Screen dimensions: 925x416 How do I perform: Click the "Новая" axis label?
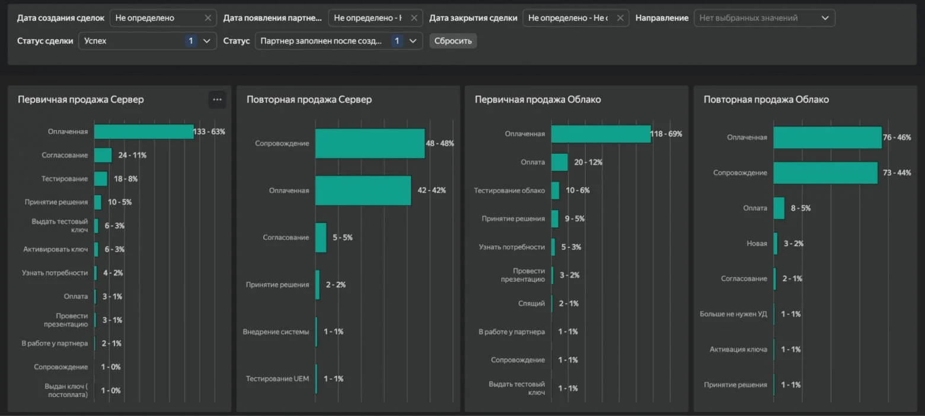[x=757, y=244]
